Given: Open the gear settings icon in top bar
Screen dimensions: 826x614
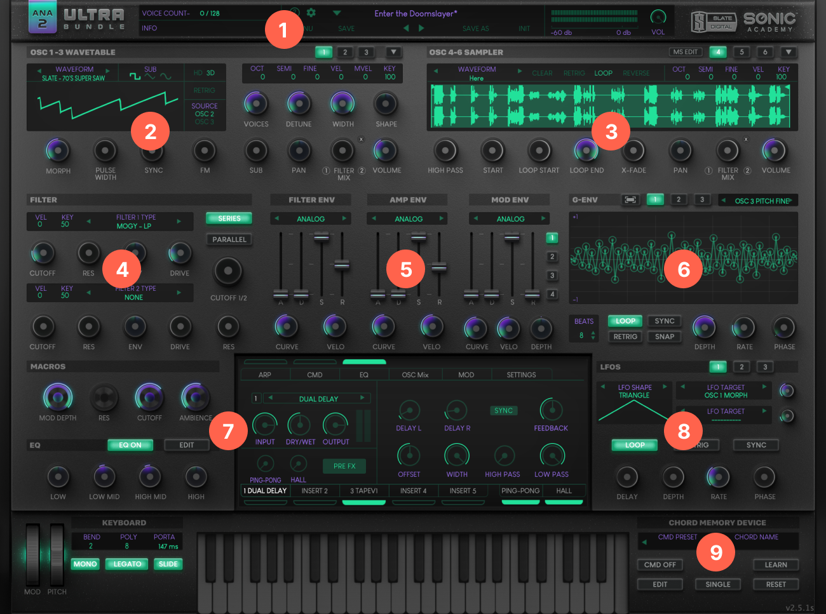Looking at the screenshot, I should [311, 13].
